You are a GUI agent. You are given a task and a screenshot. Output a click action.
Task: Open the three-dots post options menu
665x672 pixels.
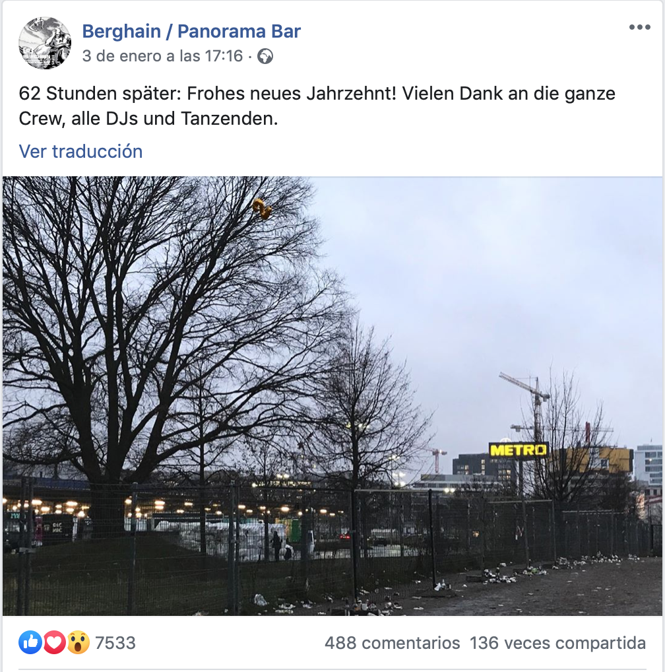tap(640, 28)
